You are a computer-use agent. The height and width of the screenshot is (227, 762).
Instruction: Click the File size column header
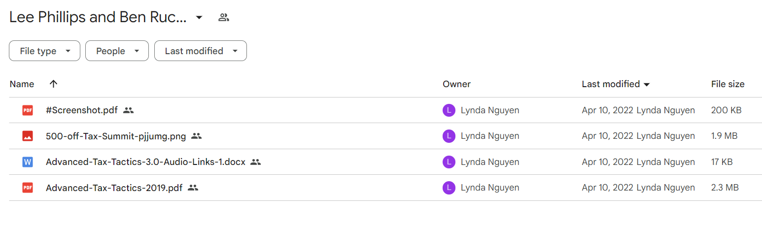click(727, 84)
